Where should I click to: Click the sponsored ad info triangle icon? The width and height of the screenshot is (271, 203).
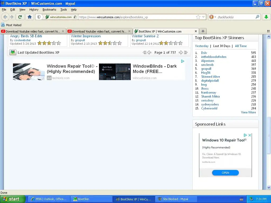click(x=245, y=135)
